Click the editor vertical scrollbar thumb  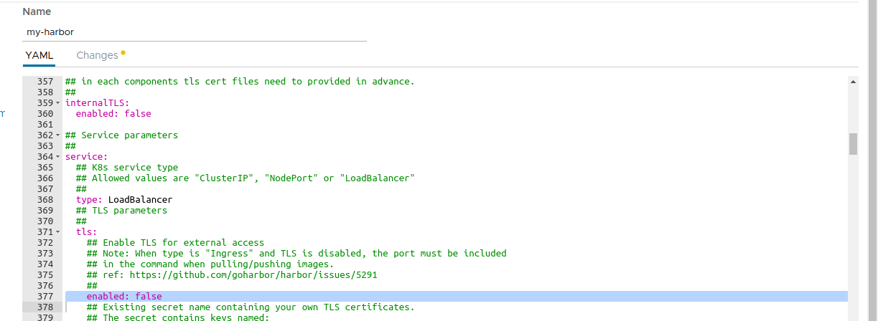(853, 143)
